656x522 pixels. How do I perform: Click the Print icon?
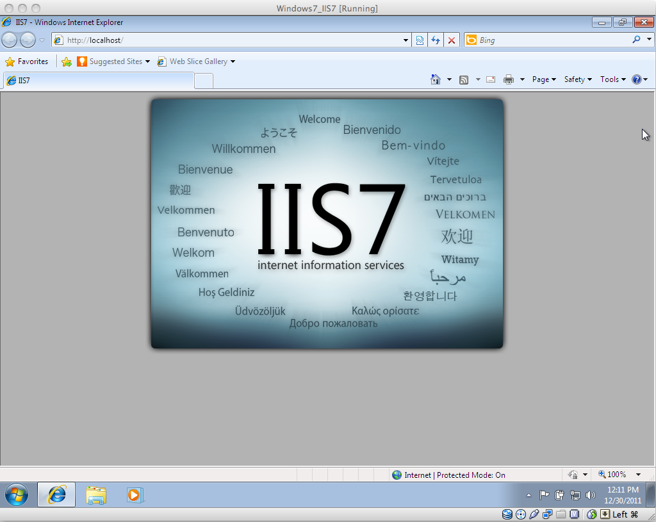click(x=509, y=79)
